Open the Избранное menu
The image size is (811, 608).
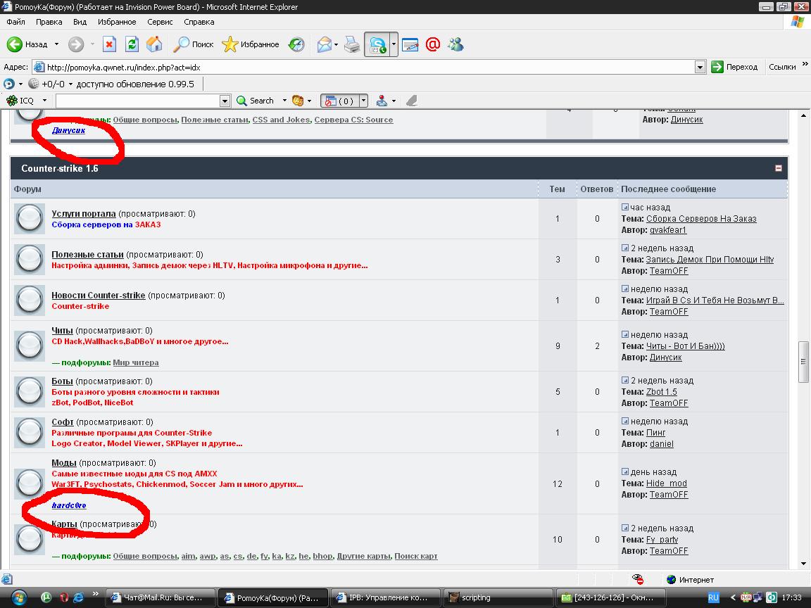tap(117, 22)
